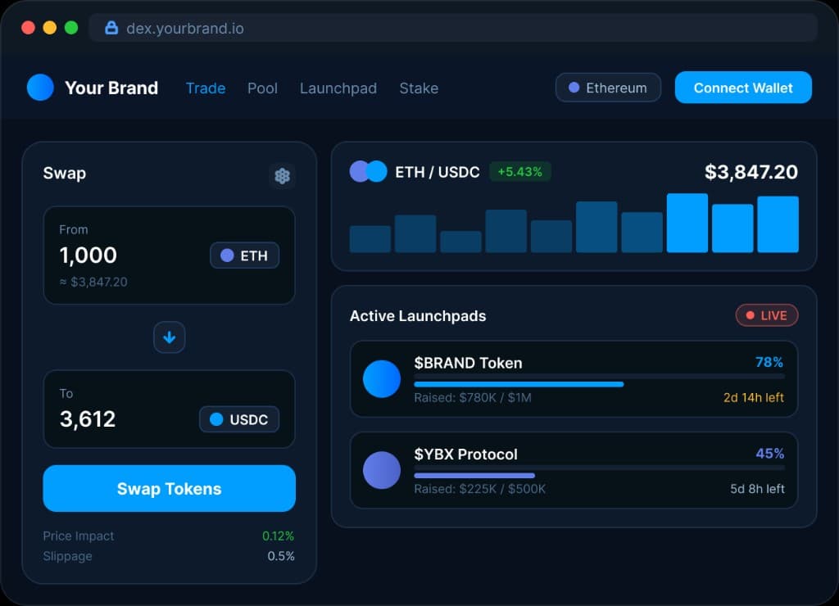Click the Slippage label
Viewport: 839px width, 606px height.
tap(67, 556)
